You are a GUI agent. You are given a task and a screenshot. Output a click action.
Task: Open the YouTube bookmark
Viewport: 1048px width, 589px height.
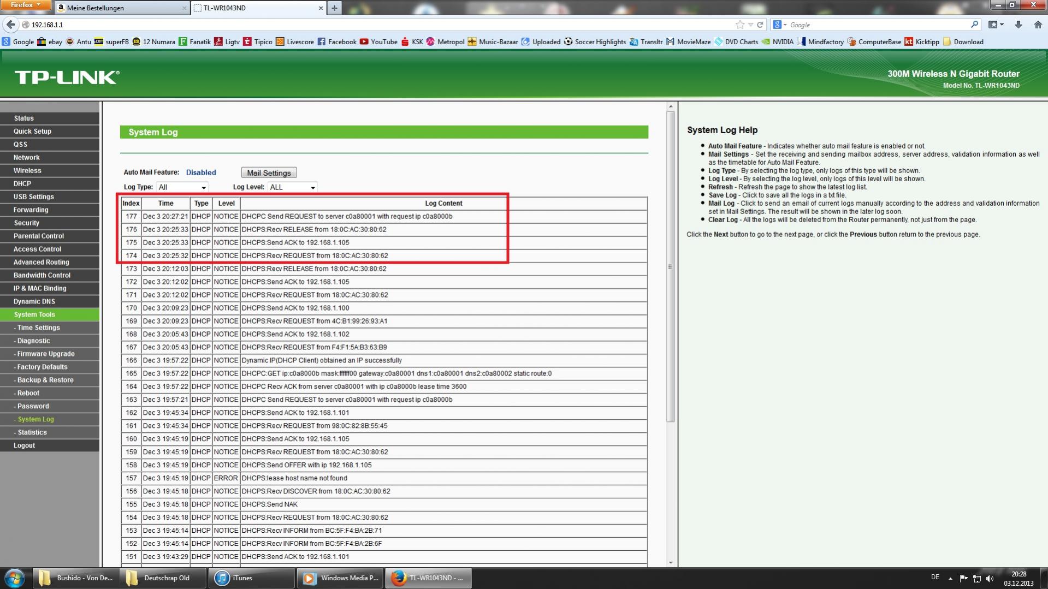click(x=378, y=41)
